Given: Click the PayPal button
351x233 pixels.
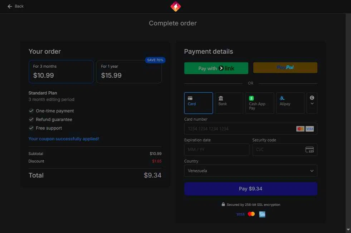Looking at the screenshot, I should [x=285, y=68].
